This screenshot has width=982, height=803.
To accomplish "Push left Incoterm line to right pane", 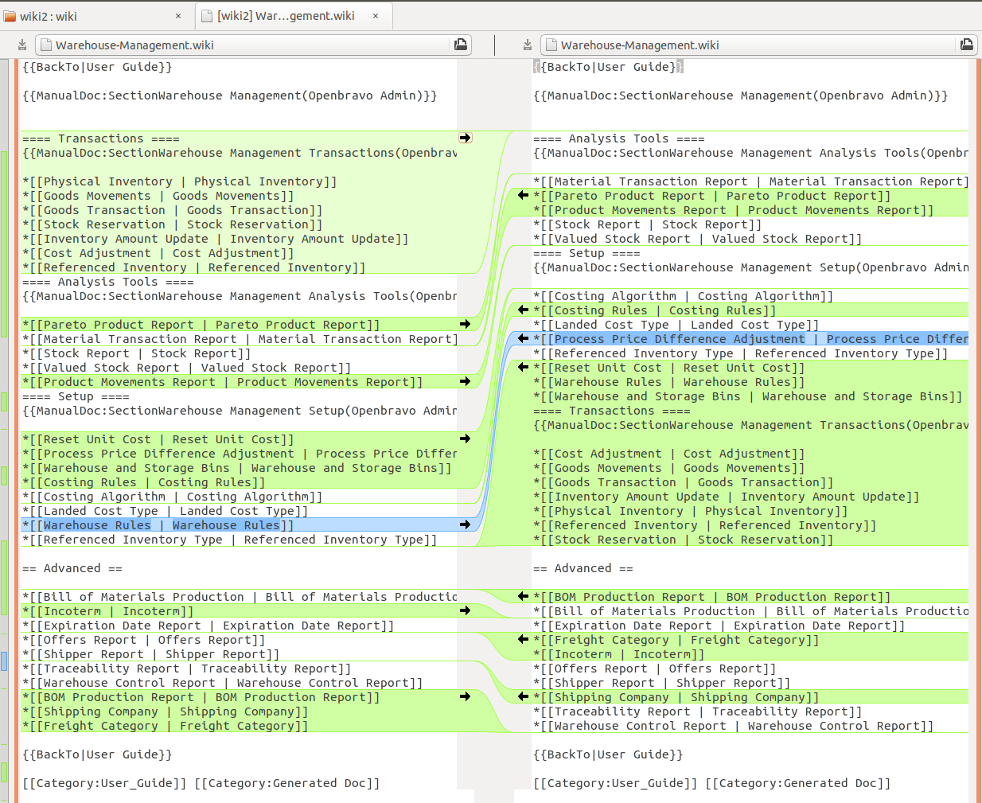I will click(x=465, y=611).
